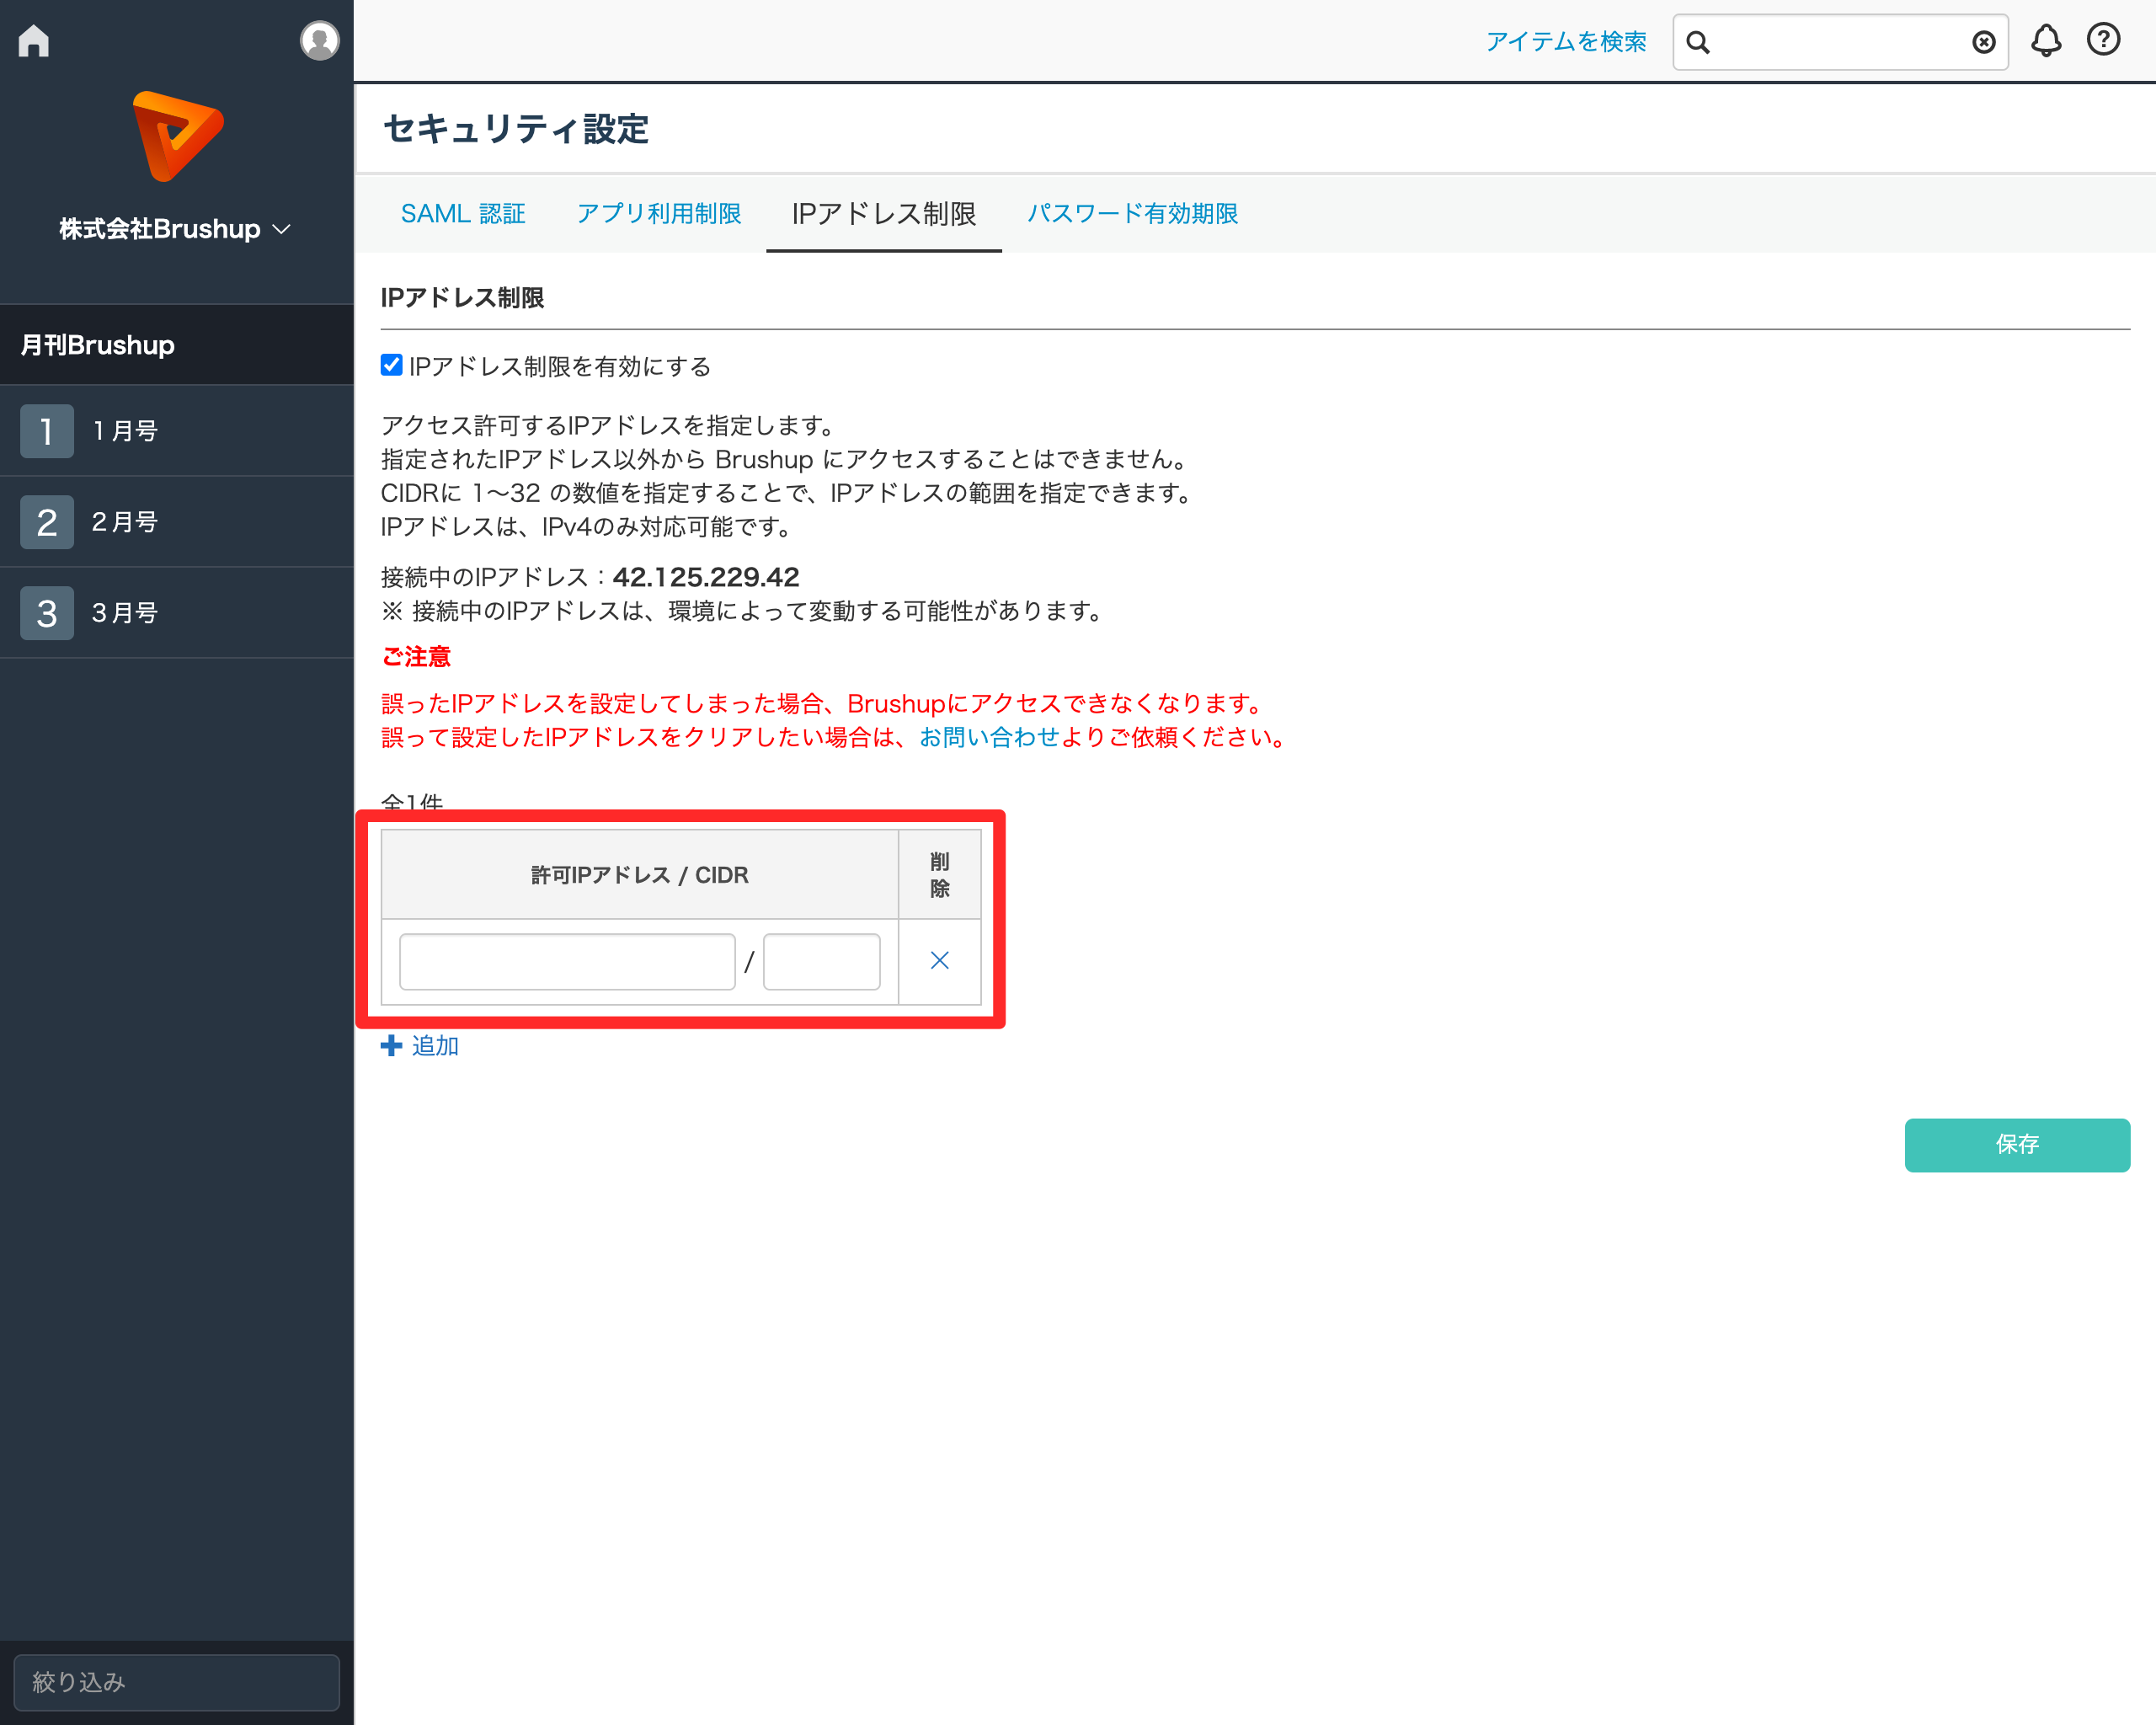
Task: Click the 許可IPアドレス / CIDR column header
Action: pyautogui.click(x=640, y=875)
